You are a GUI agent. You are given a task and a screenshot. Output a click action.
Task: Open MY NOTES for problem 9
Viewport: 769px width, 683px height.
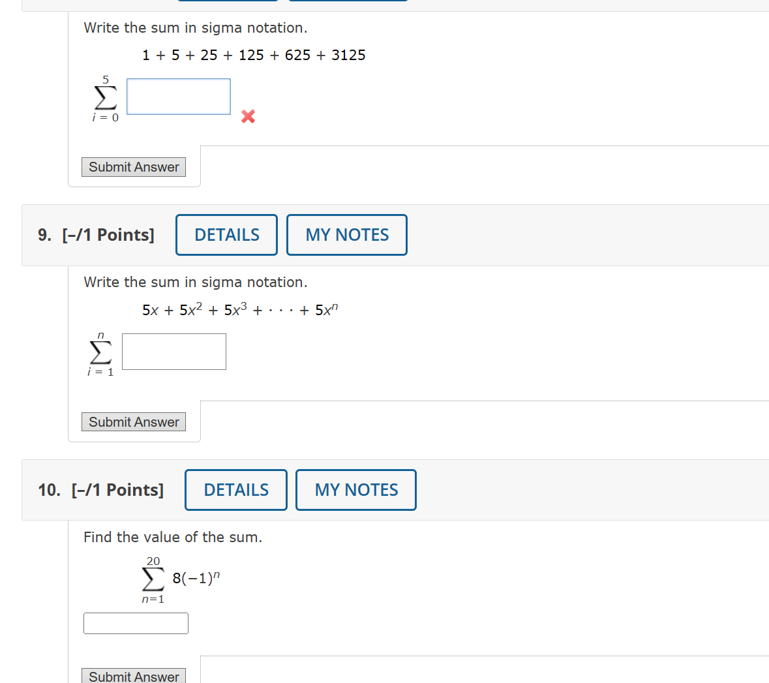(x=346, y=234)
